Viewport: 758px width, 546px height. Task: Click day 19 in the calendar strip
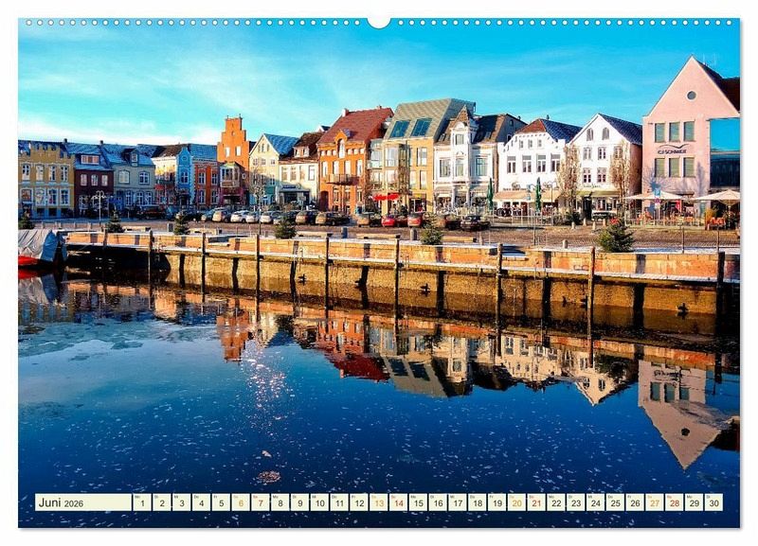click(496, 502)
